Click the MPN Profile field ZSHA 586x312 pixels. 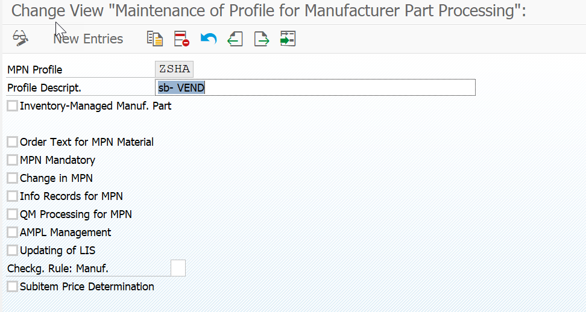174,69
